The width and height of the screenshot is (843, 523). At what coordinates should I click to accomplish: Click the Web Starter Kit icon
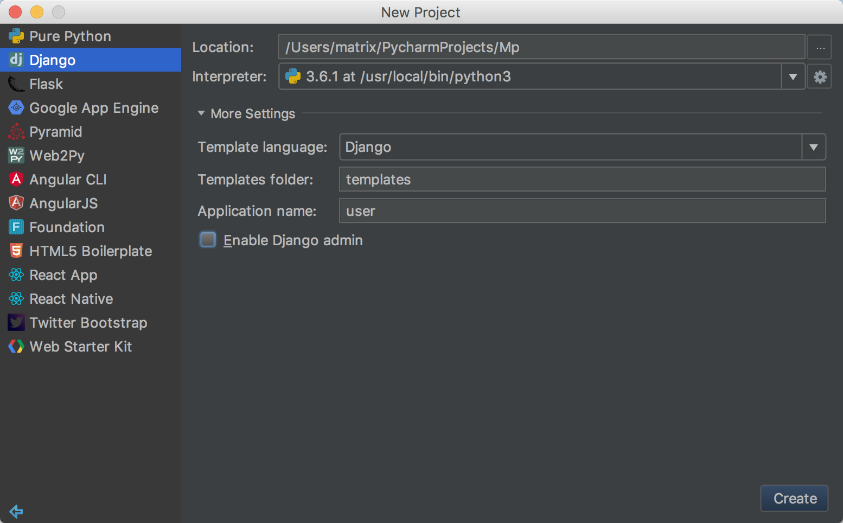[x=16, y=346]
